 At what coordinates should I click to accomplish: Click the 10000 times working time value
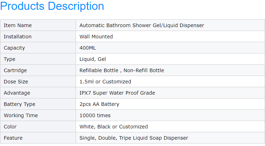(95, 115)
